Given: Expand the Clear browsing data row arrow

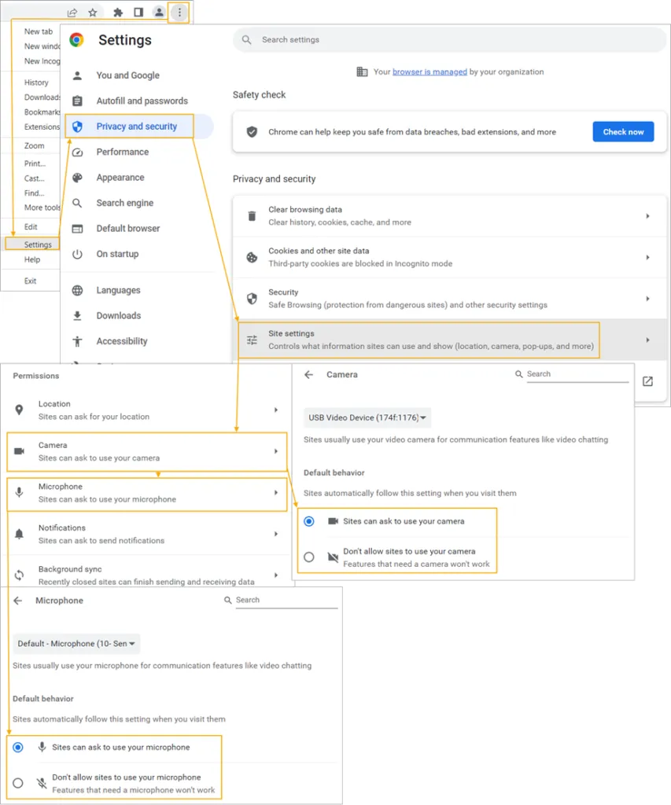Looking at the screenshot, I should pos(647,216).
